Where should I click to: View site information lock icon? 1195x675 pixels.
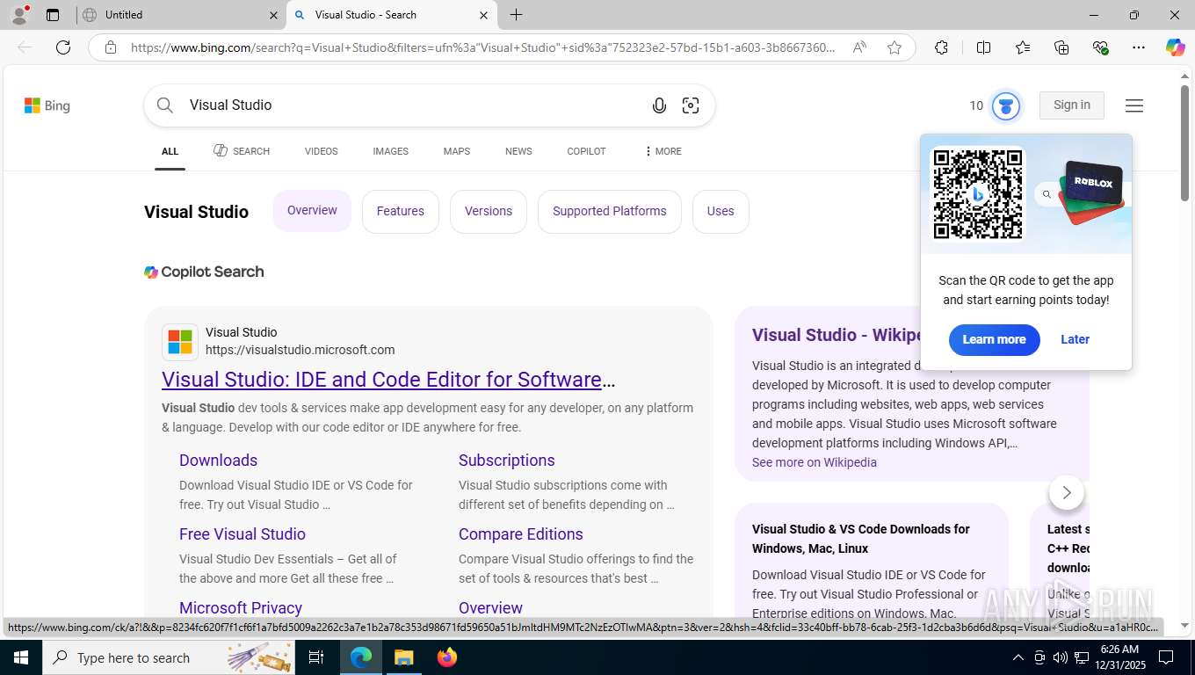tap(111, 47)
